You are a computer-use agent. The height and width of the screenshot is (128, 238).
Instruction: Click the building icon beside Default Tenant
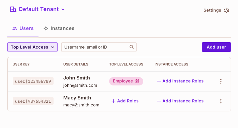point(13,9)
